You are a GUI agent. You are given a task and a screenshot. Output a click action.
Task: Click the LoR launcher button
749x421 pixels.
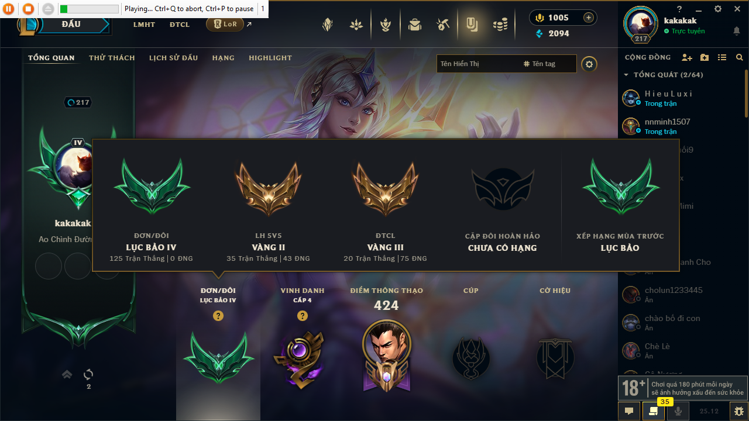pos(225,24)
